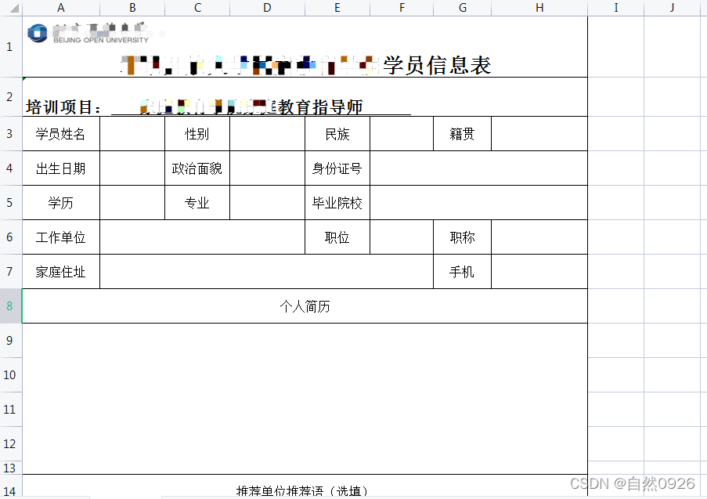The image size is (707, 499).
Task: Click the 职位 label cell
Action: 337,237
